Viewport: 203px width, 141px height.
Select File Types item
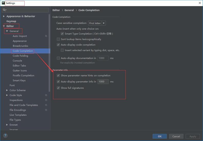click(x=15, y=120)
